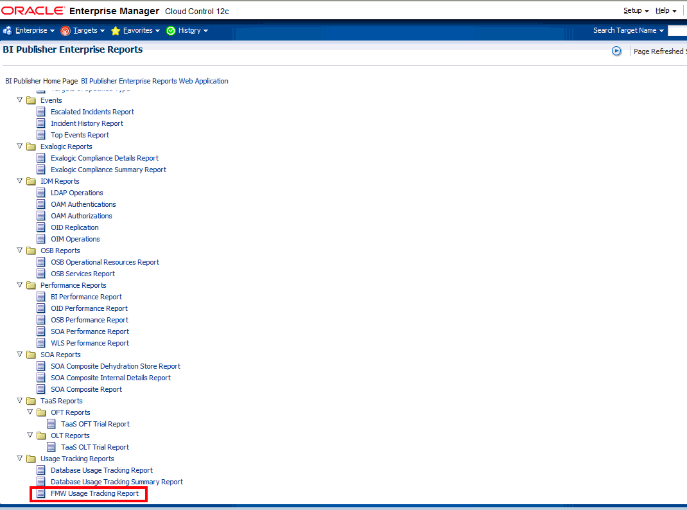The image size is (687, 510).
Task: Collapse the Usage Tracking Reports folder triangle
Action: click(x=19, y=459)
